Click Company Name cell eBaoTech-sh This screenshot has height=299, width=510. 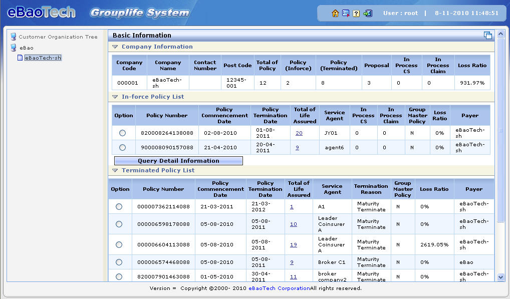pyautogui.click(x=168, y=83)
